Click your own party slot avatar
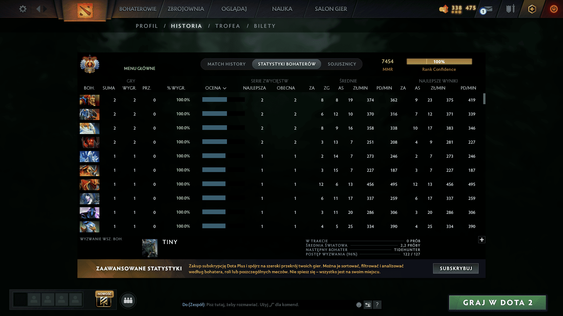 (20, 300)
